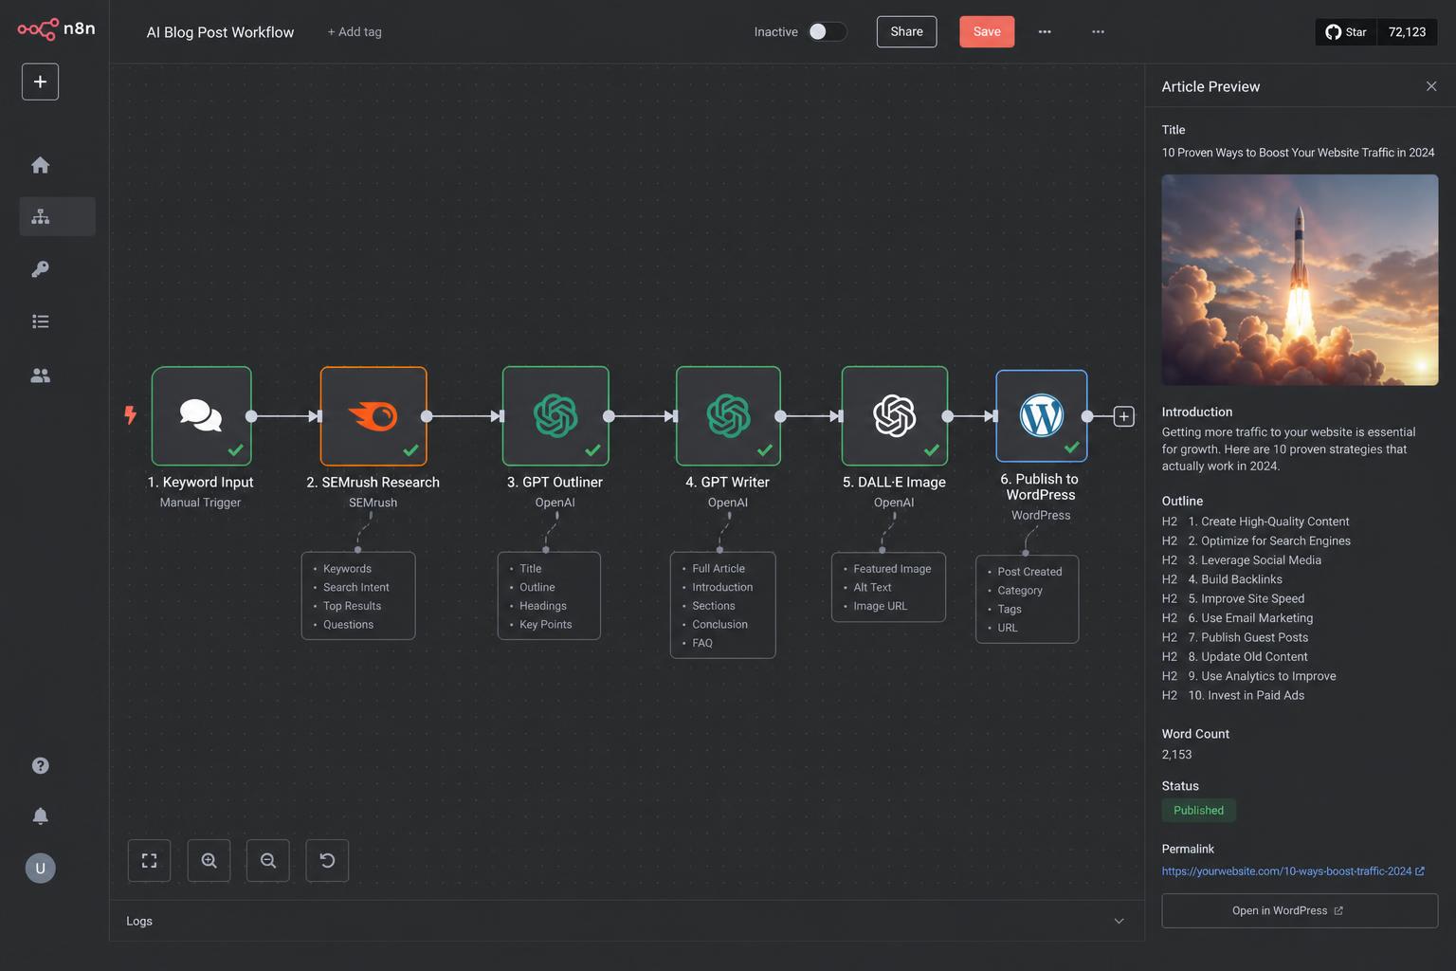Click the article title text in preview

1298,152
